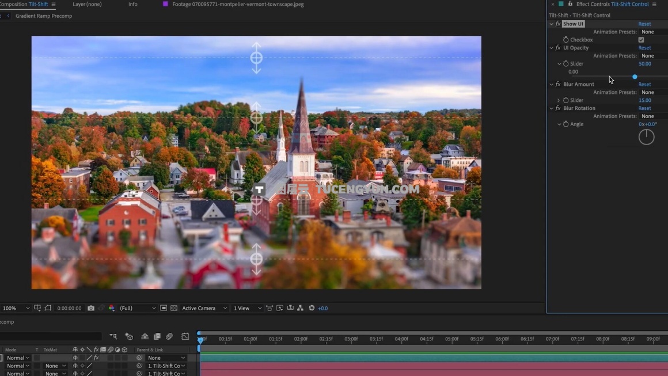Image resolution: width=668 pixels, height=376 pixels.
Task: Collapse the Blur Amount effect group
Action: [x=551, y=84]
